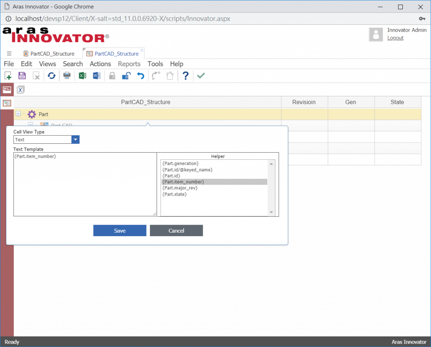Open the Views menu

pos(47,64)
